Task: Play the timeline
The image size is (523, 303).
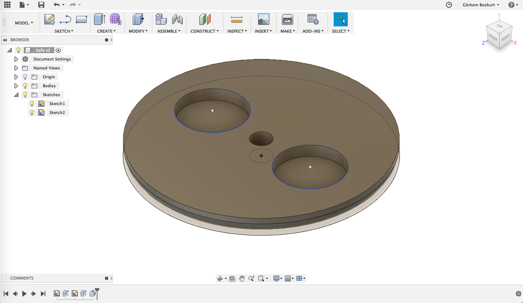Action: pos(25,294)
